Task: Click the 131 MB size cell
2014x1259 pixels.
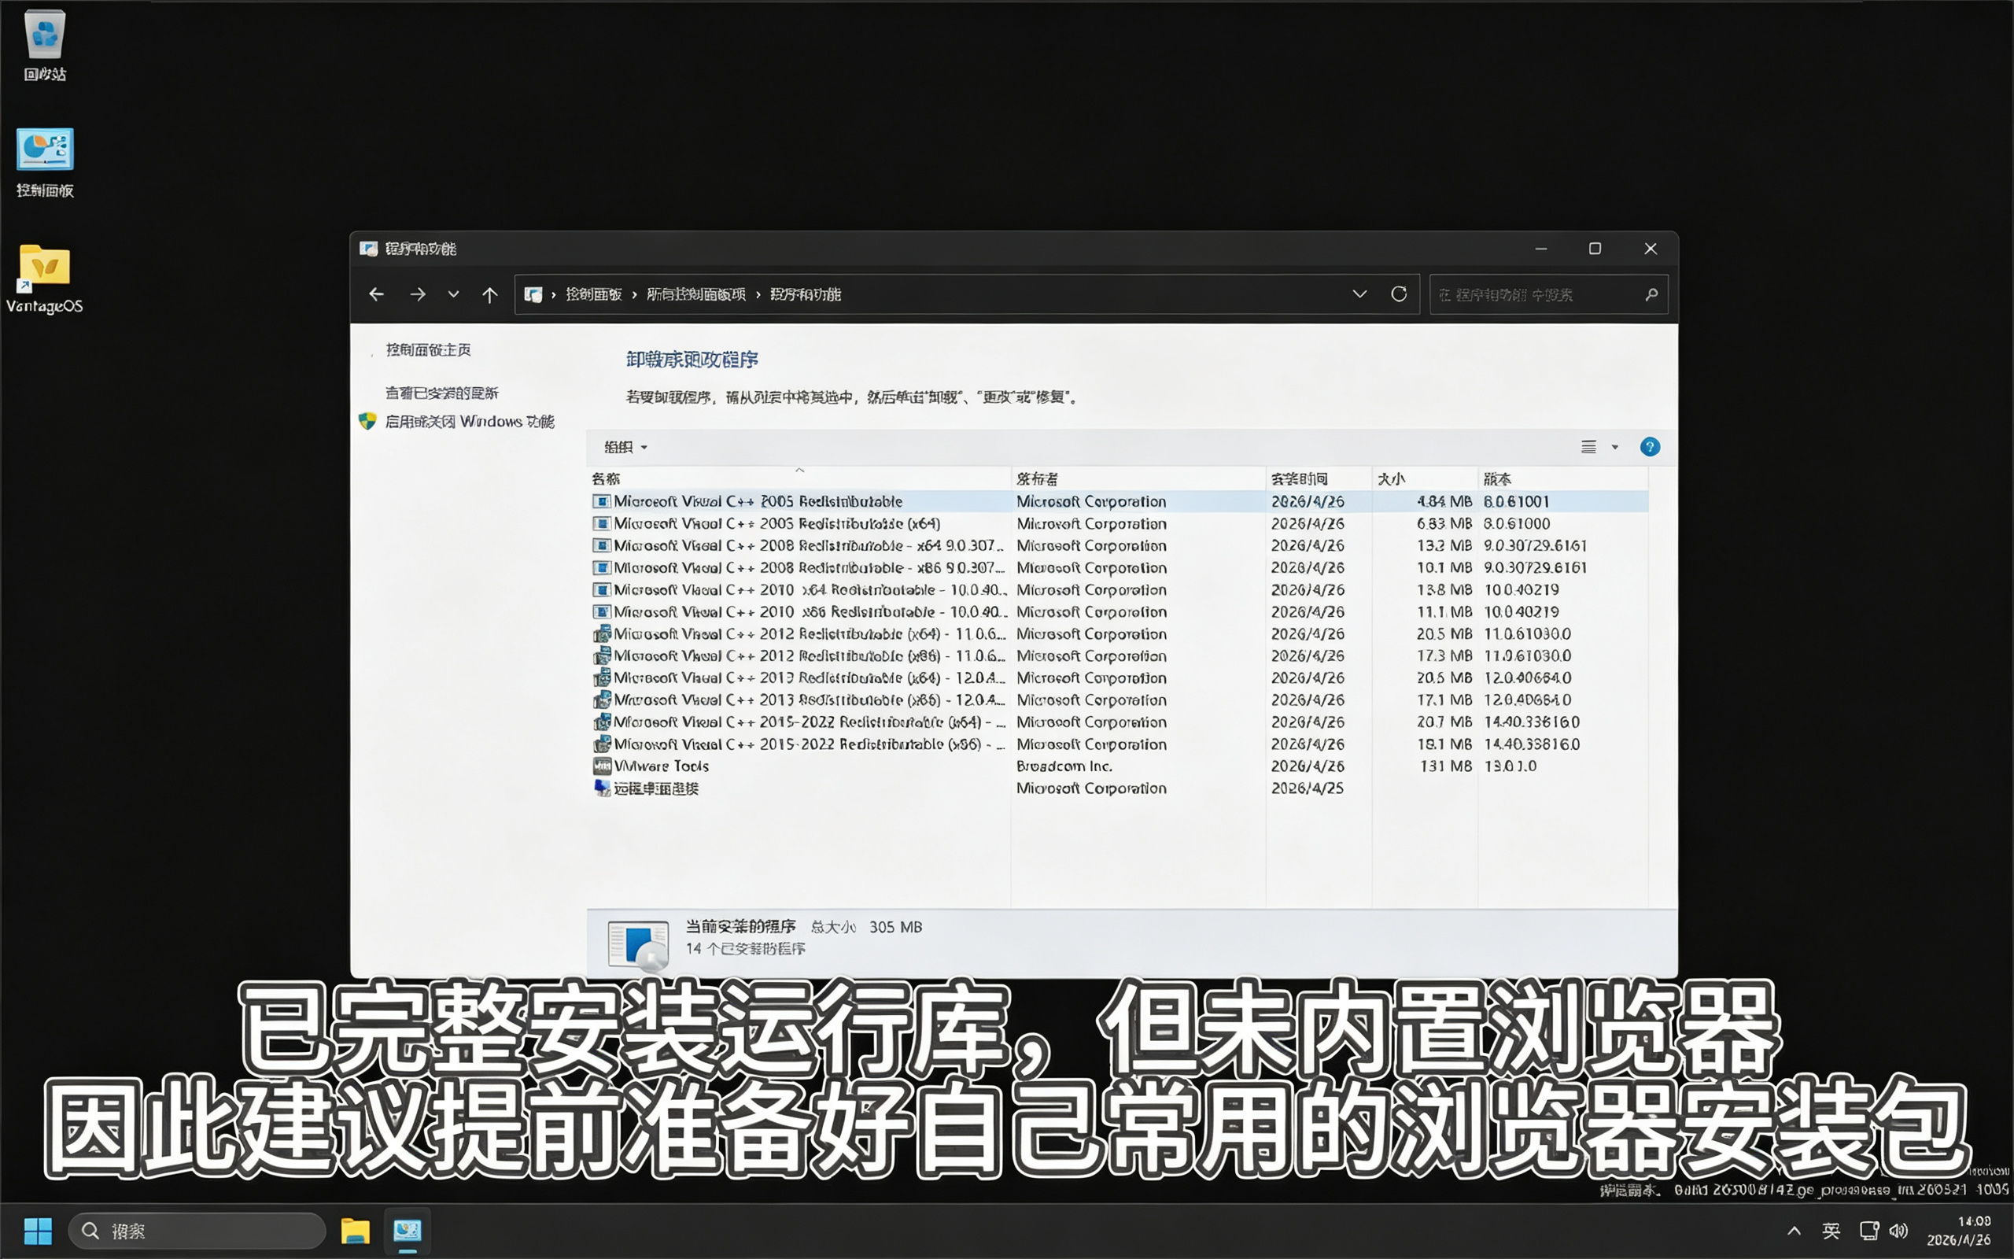Action: pos(1445,766)
